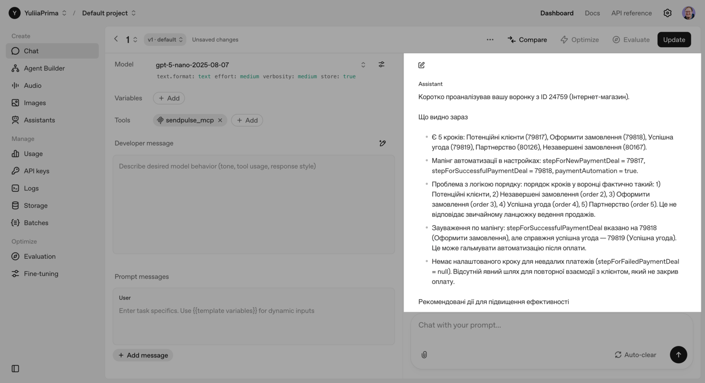This screenshot has width=705, height=383.
Task: Add a new variable
Action: (169, 98)
